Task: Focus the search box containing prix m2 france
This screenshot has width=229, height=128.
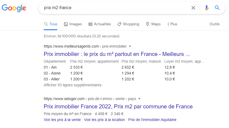Action: tap(114, 8)
